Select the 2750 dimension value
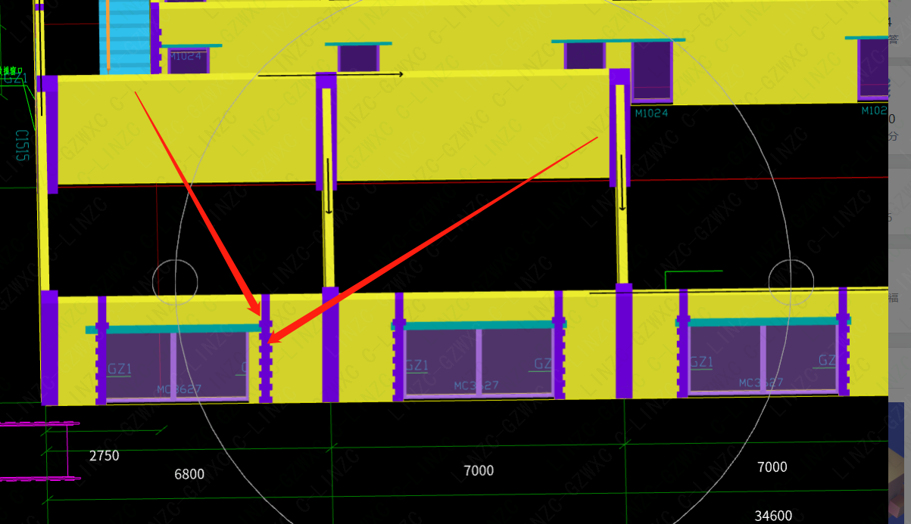911x524 pixels. (104, 456)
